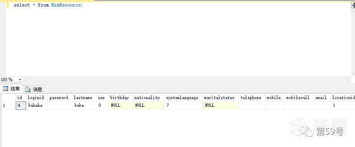Click the from keyword in the query
Screen dimensions: 355x147
[43, 5]
